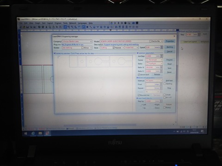
Task: Collapse the Common parameters section
Action: click(137, 53)
